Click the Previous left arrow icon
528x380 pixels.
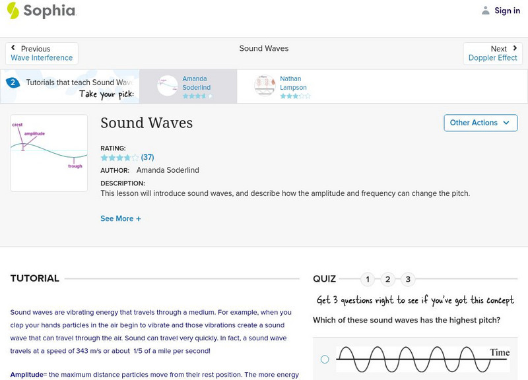tap(14, 49)
